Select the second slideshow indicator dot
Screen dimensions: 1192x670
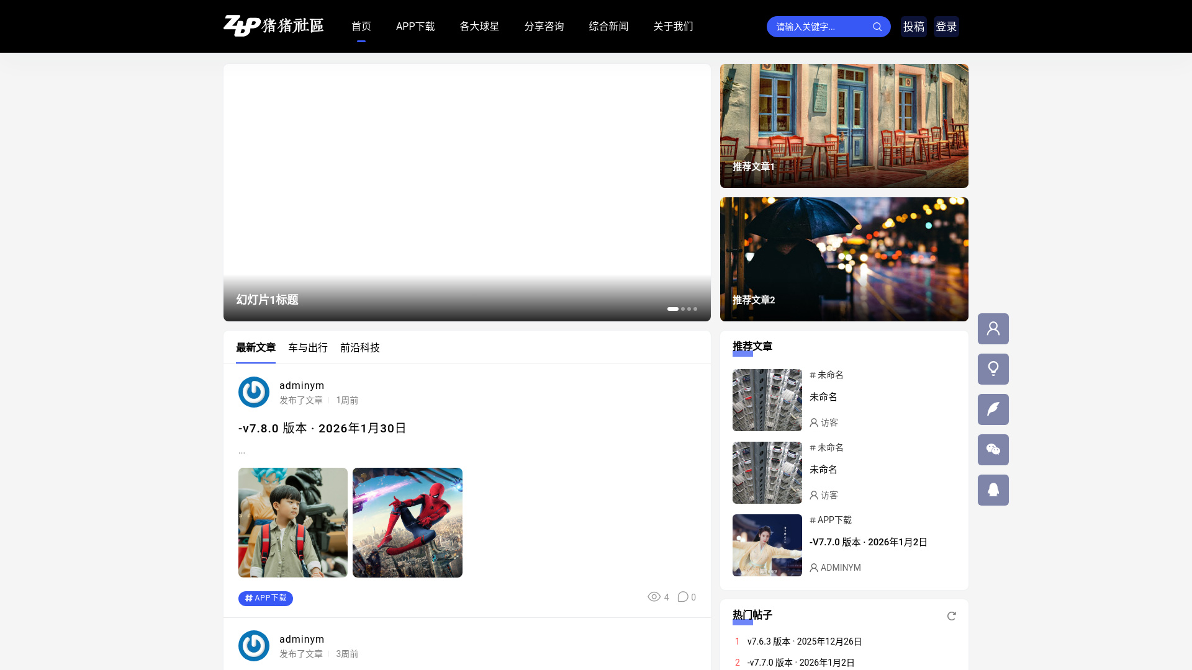683,309
